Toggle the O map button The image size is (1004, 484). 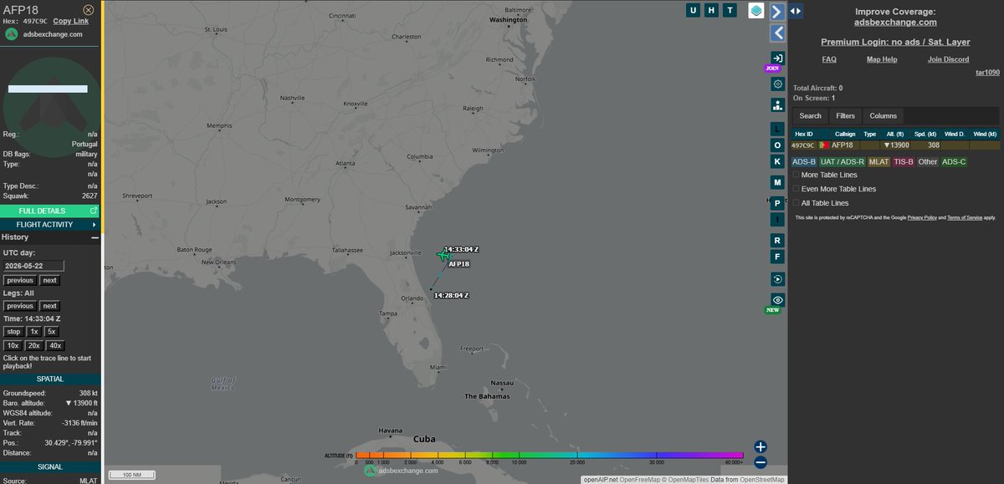point(777,145)
